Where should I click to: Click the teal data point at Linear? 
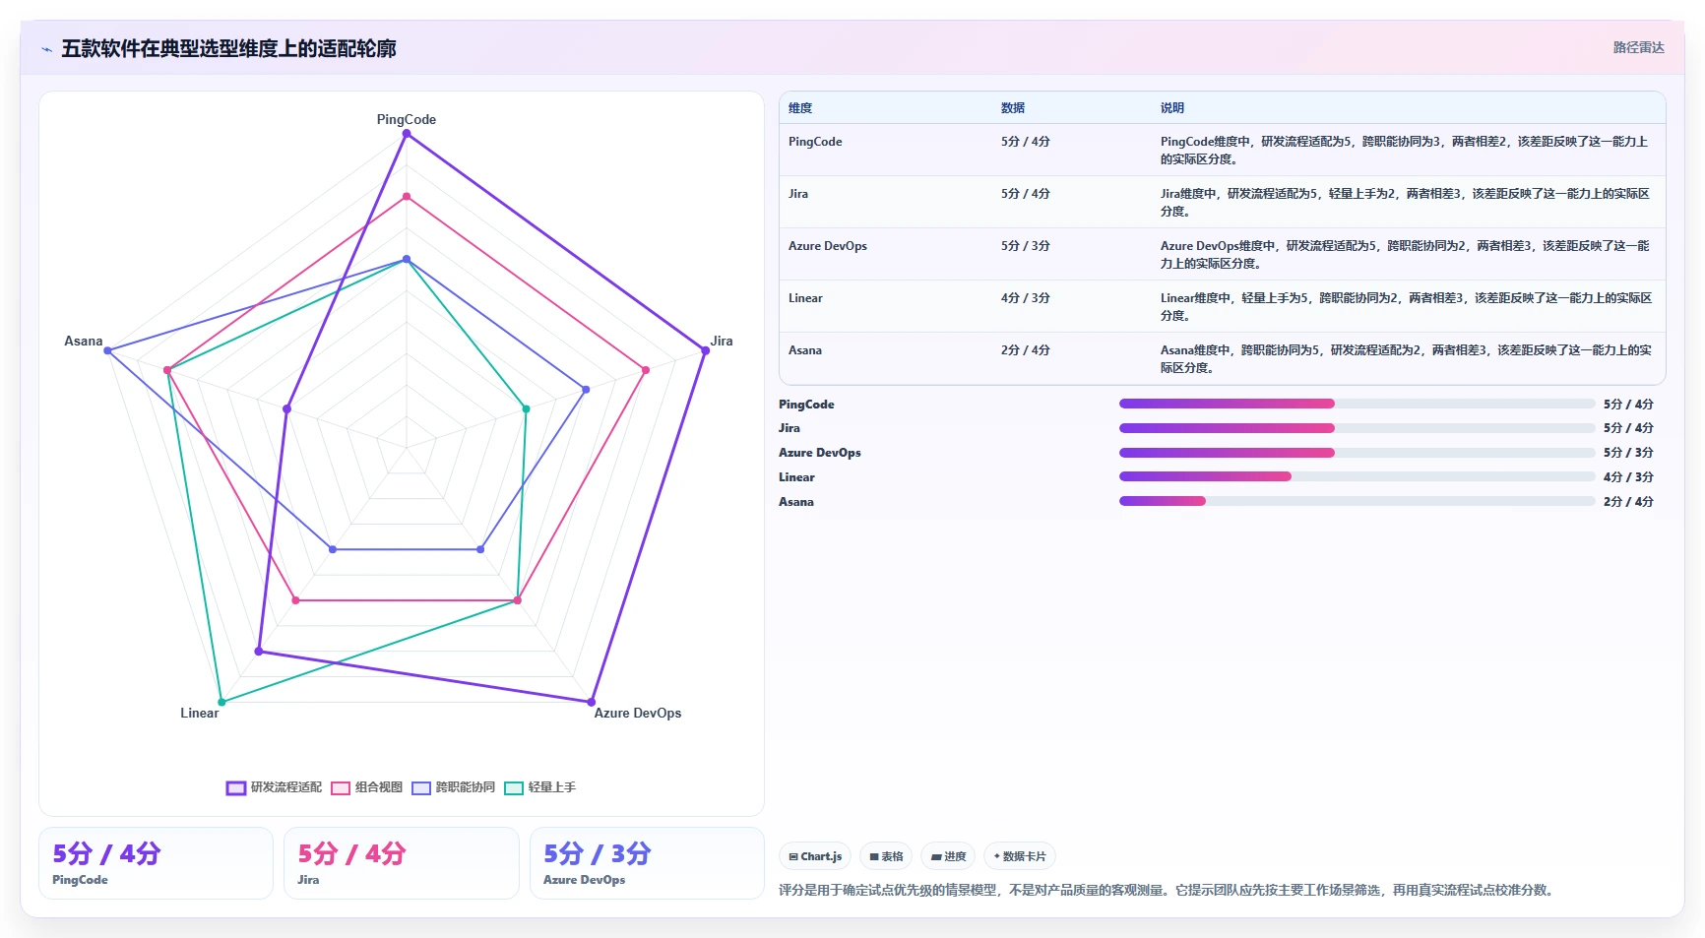pyautogui.click(x=221, y=702)
